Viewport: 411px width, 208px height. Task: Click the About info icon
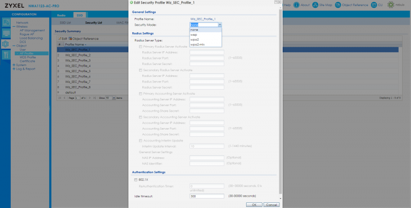coord(296,5)
